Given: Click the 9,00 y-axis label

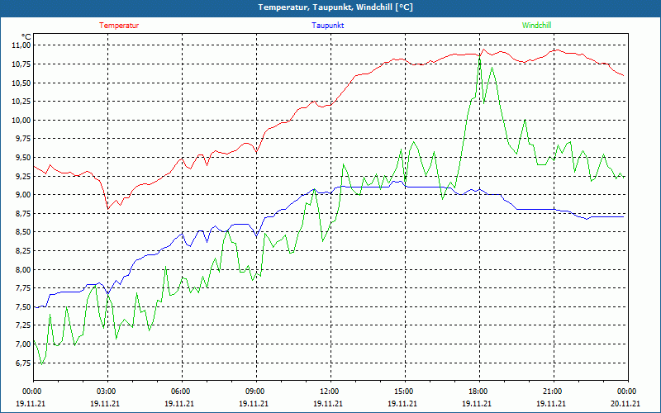Looking at the screenshot, I should (x=22, y=195).
